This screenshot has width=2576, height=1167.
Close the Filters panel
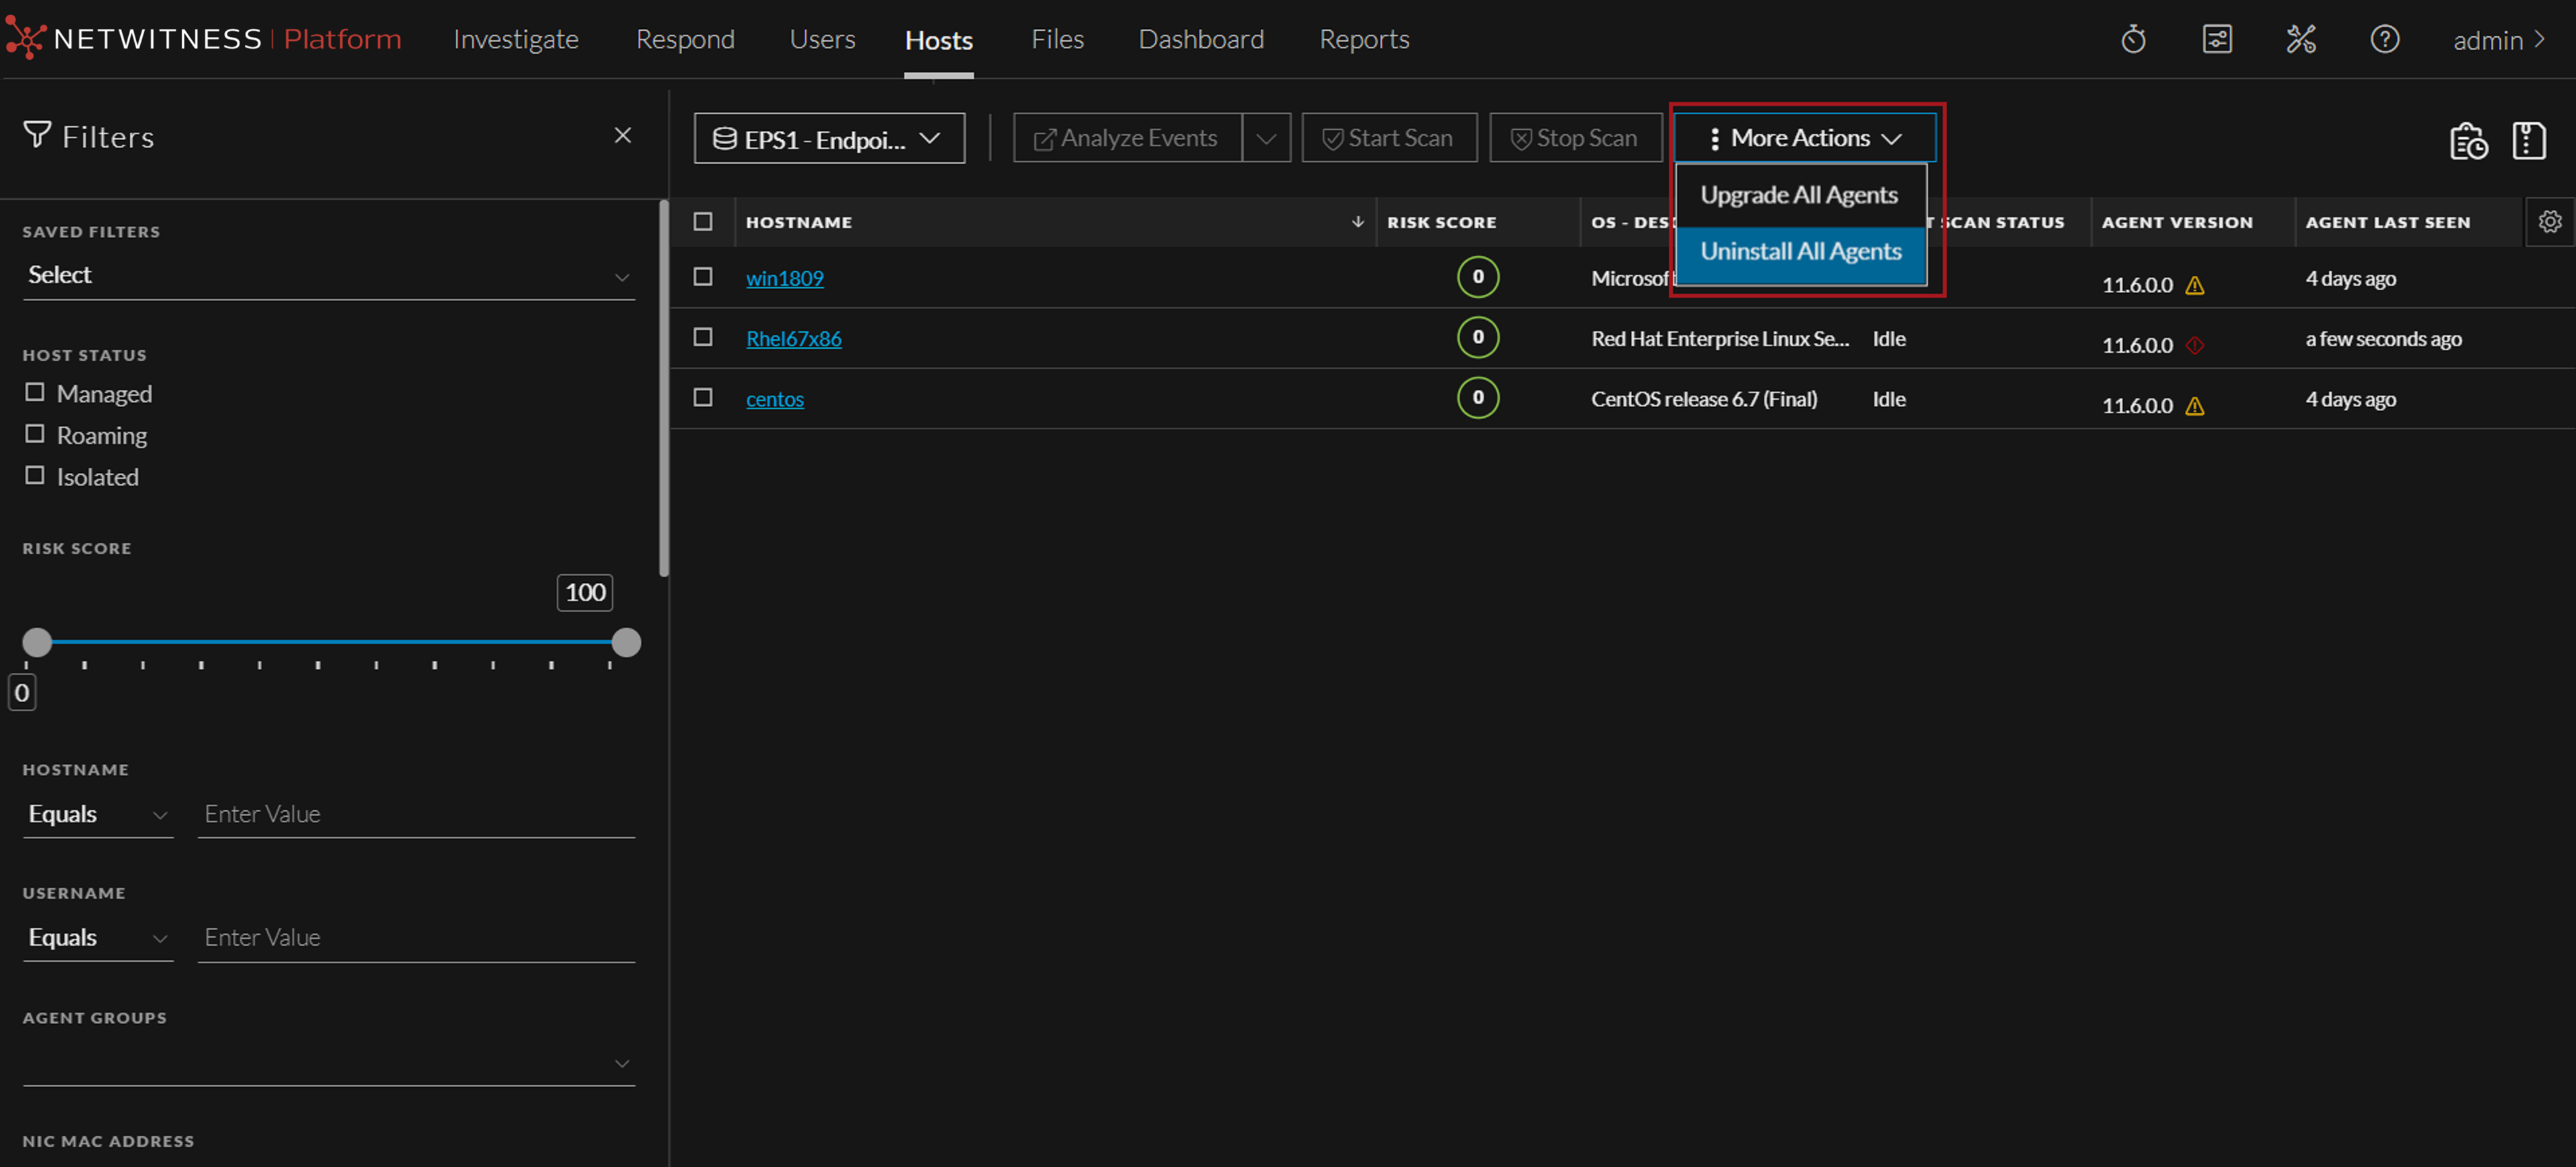[622, 136]
